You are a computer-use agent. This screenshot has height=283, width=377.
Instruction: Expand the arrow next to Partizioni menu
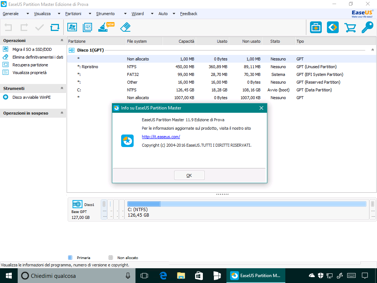point(90,14)
